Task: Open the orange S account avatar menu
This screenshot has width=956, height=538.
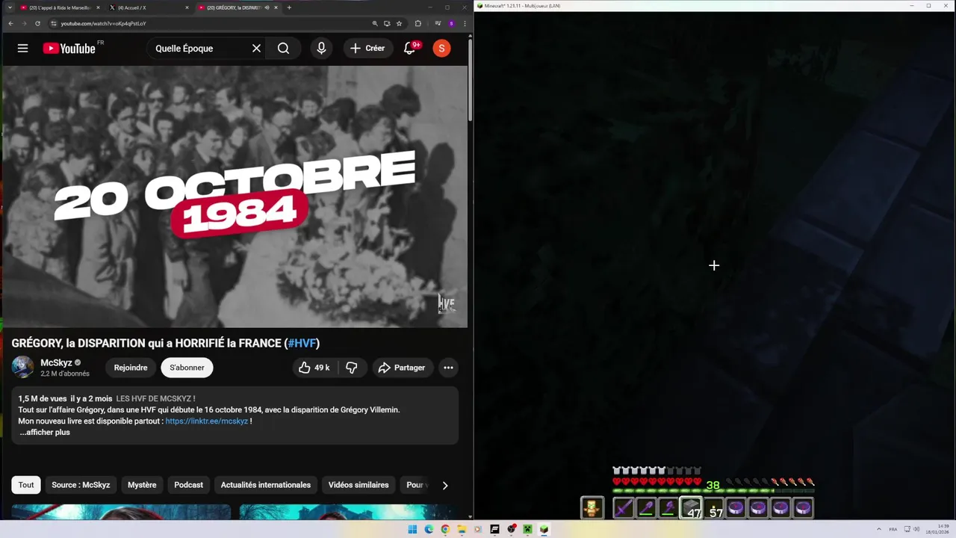Action: [441, 49]
